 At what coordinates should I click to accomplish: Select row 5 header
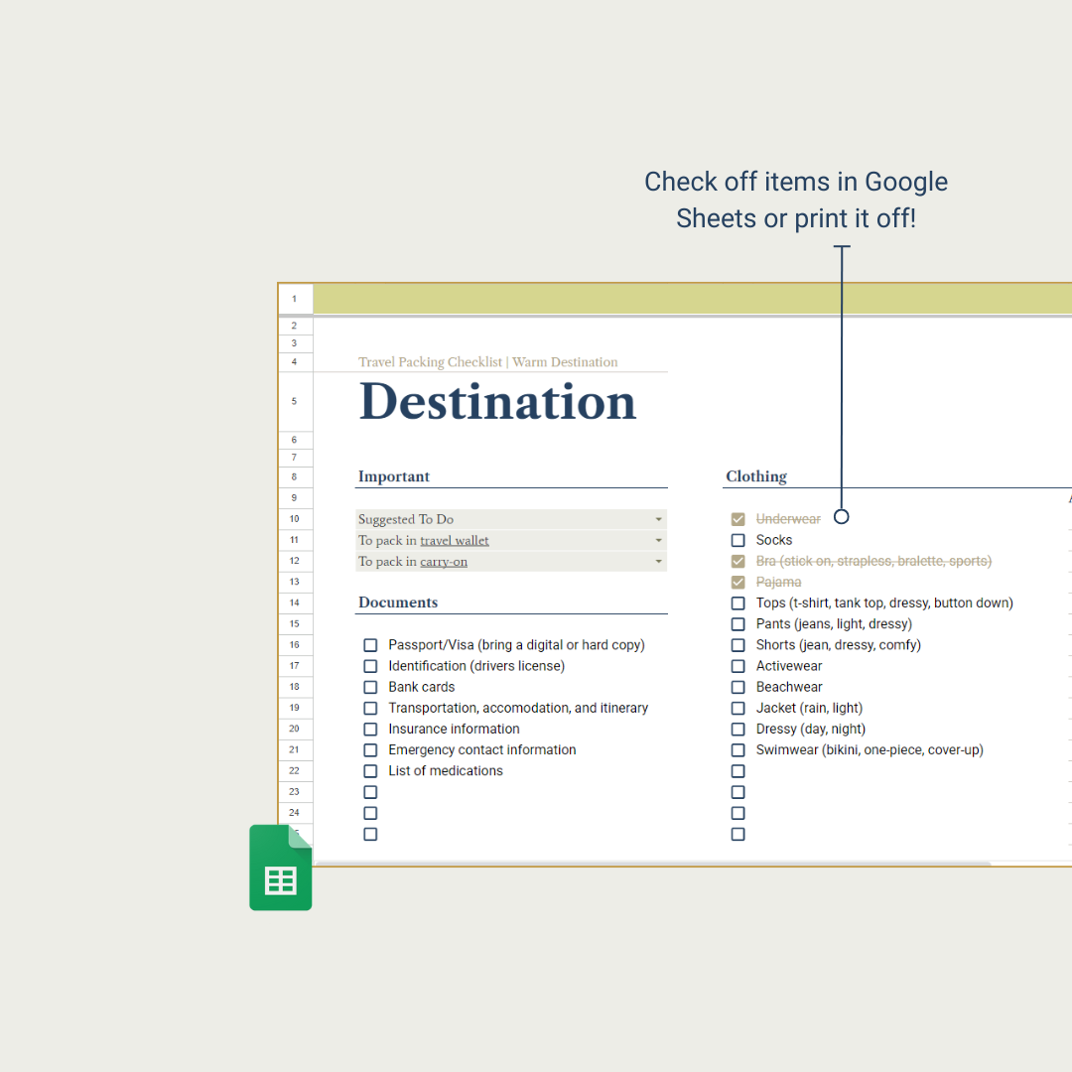pyautogui.click(x=295, y=401)
